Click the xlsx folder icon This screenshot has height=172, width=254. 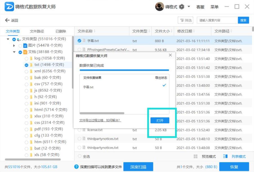point(31,117)
